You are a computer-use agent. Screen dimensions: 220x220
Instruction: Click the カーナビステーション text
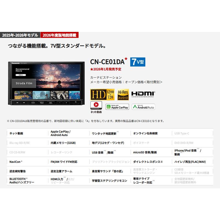pyautogui.click(x=106, y=78)
